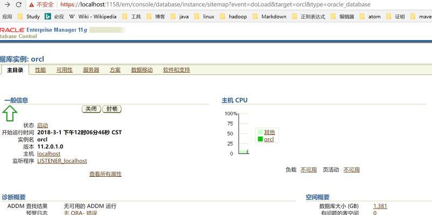The image size is (432, 215).
Task: Click the 封锁 blackout button
Action: coord(112,109)
